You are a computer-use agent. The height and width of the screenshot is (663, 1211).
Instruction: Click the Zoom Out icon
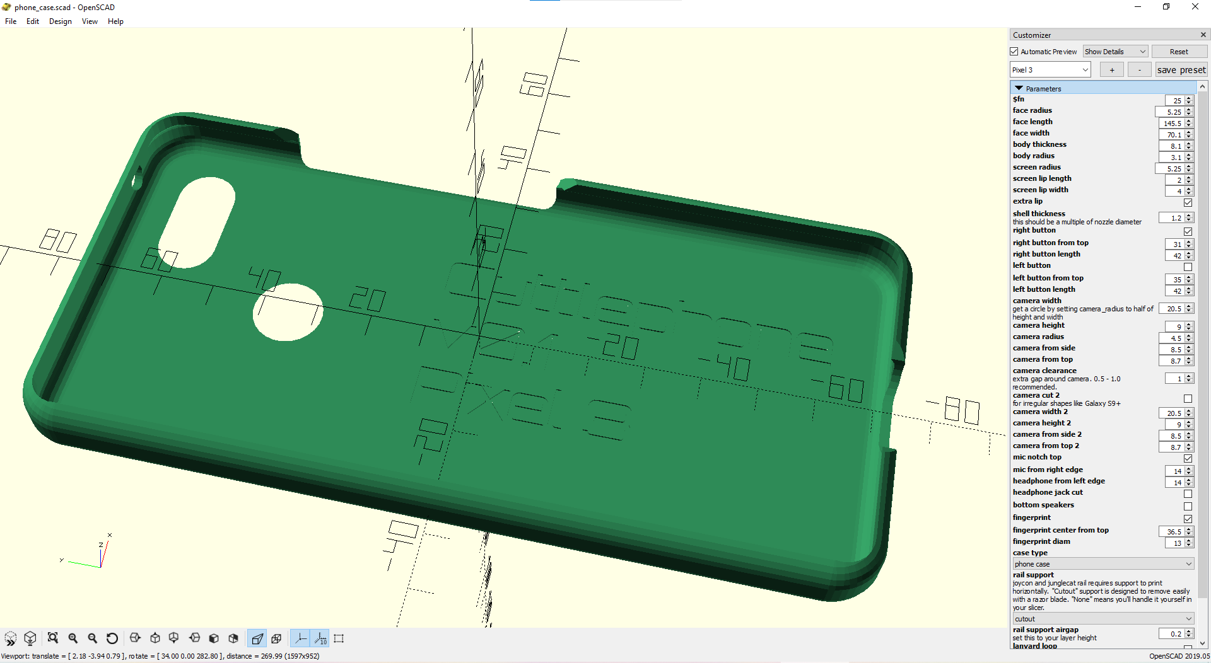click(93, 638)
